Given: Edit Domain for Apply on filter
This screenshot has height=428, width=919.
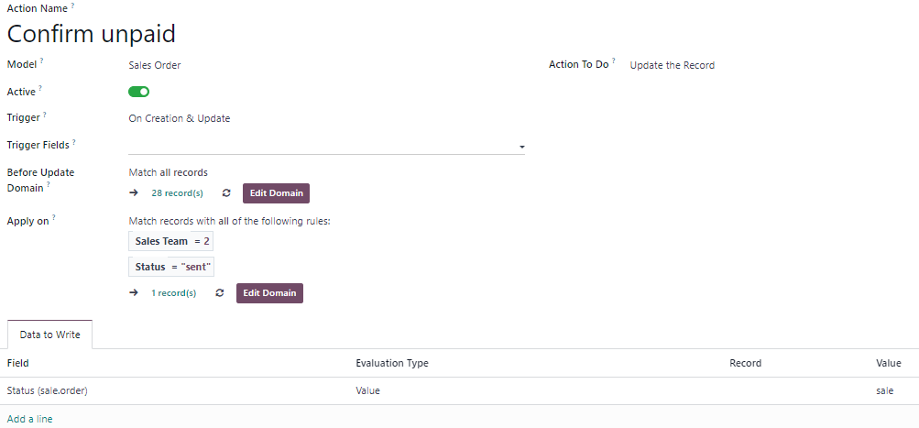Looking at the screenshot, I should pos(269,292).
